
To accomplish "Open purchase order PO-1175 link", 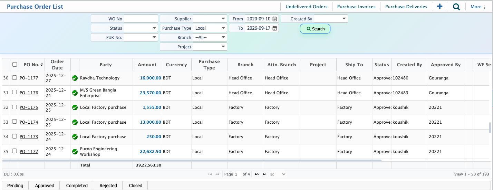I will click(29, 107).
